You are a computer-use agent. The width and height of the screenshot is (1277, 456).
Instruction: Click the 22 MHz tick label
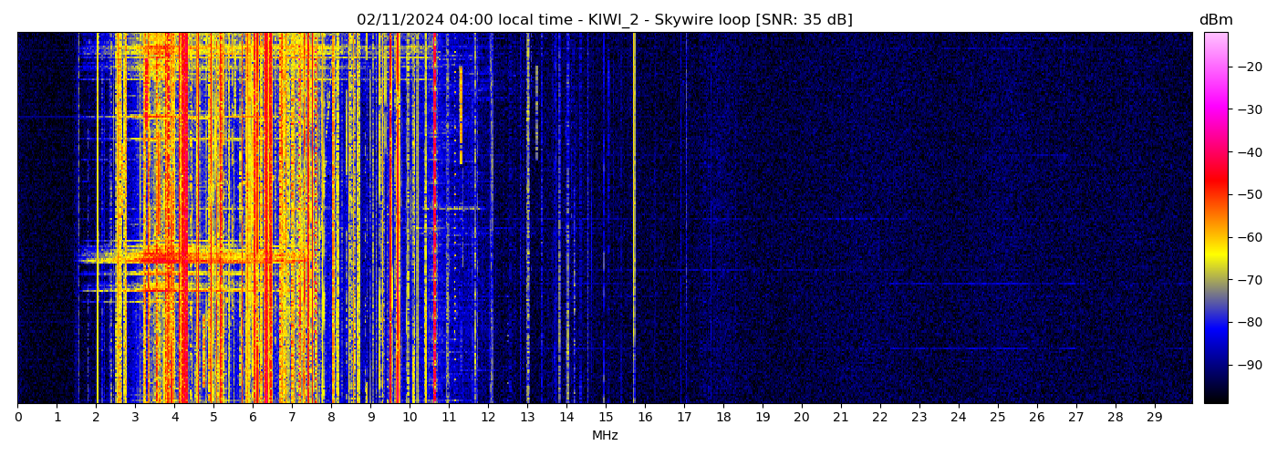880,417
